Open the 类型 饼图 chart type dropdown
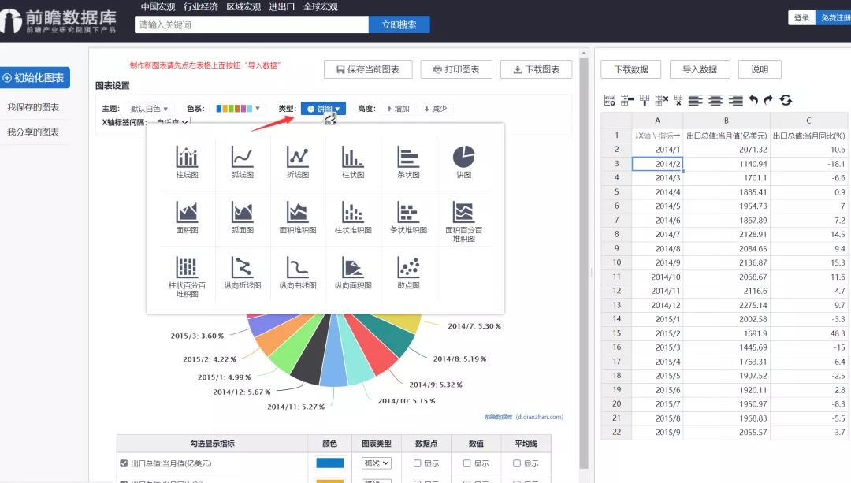This screenshot has height=483, width=851. coord(323,109)
